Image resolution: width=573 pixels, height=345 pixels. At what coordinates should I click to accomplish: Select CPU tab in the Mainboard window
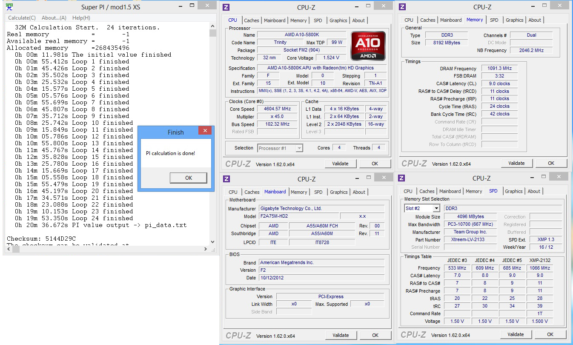tap(233, 192)
